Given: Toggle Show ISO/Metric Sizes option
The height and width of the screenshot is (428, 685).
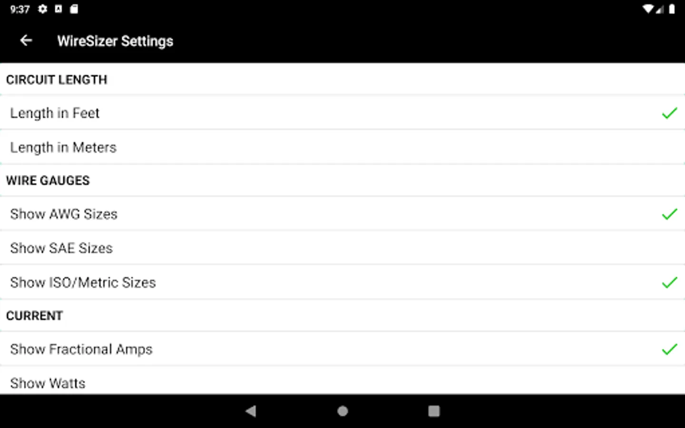Looking at the screenshot, I should [x=83, y=282].
